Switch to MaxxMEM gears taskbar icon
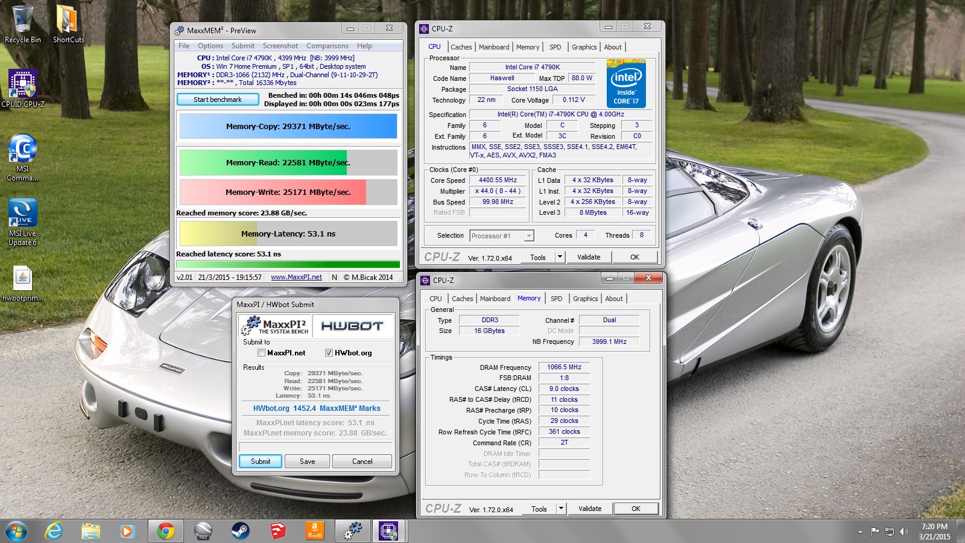This screenshot has width=965, height=543. pos(352,531)
